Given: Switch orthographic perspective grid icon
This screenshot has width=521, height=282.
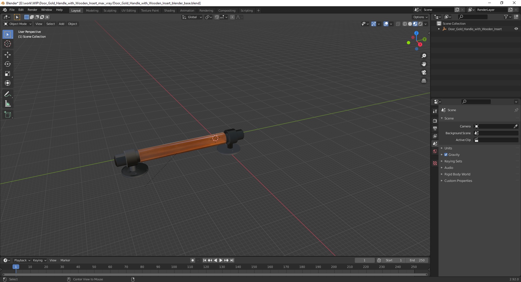Looking at the screenshot, I should pos(424,81).
